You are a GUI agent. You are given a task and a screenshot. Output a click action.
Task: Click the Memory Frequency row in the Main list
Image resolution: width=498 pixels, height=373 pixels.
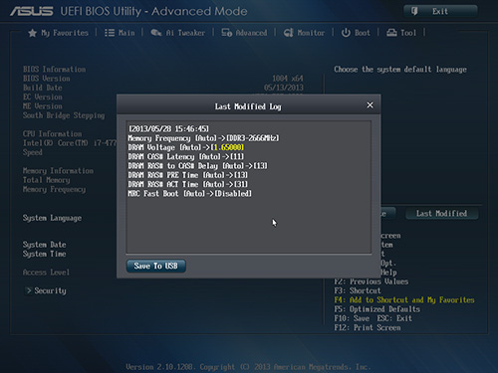(54, 189)
